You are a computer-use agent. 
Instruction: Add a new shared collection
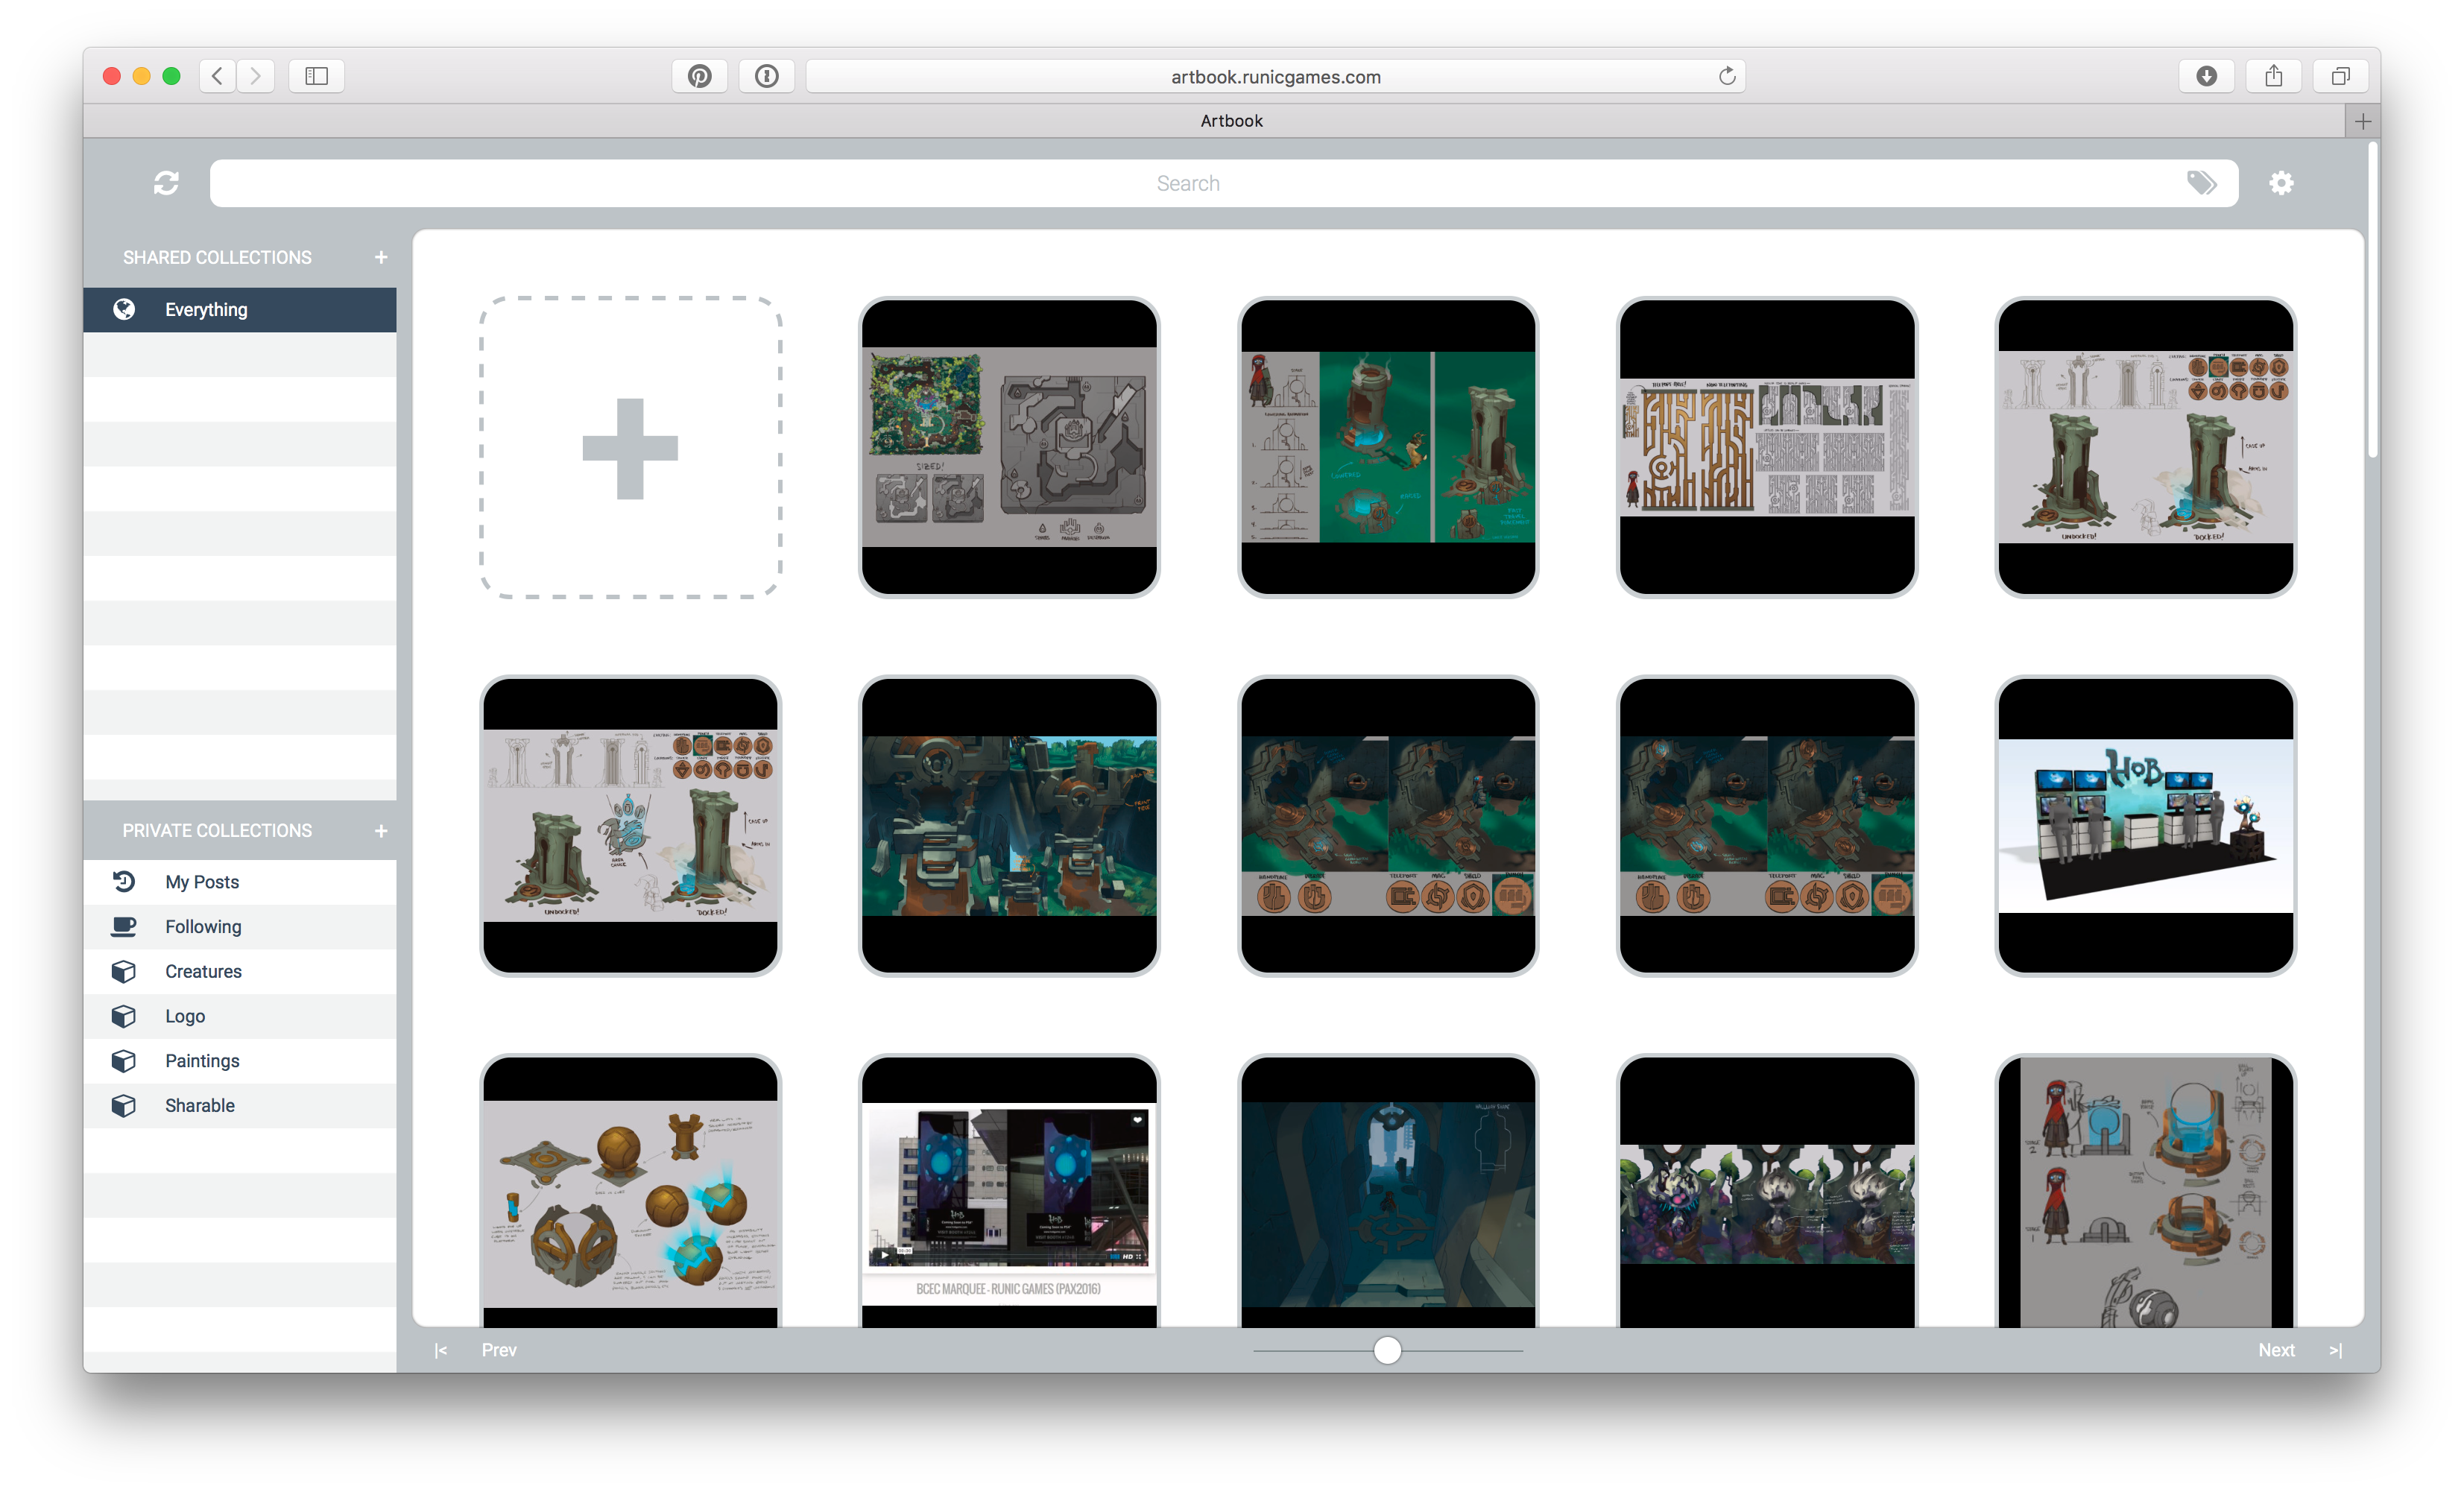[381, 257]
